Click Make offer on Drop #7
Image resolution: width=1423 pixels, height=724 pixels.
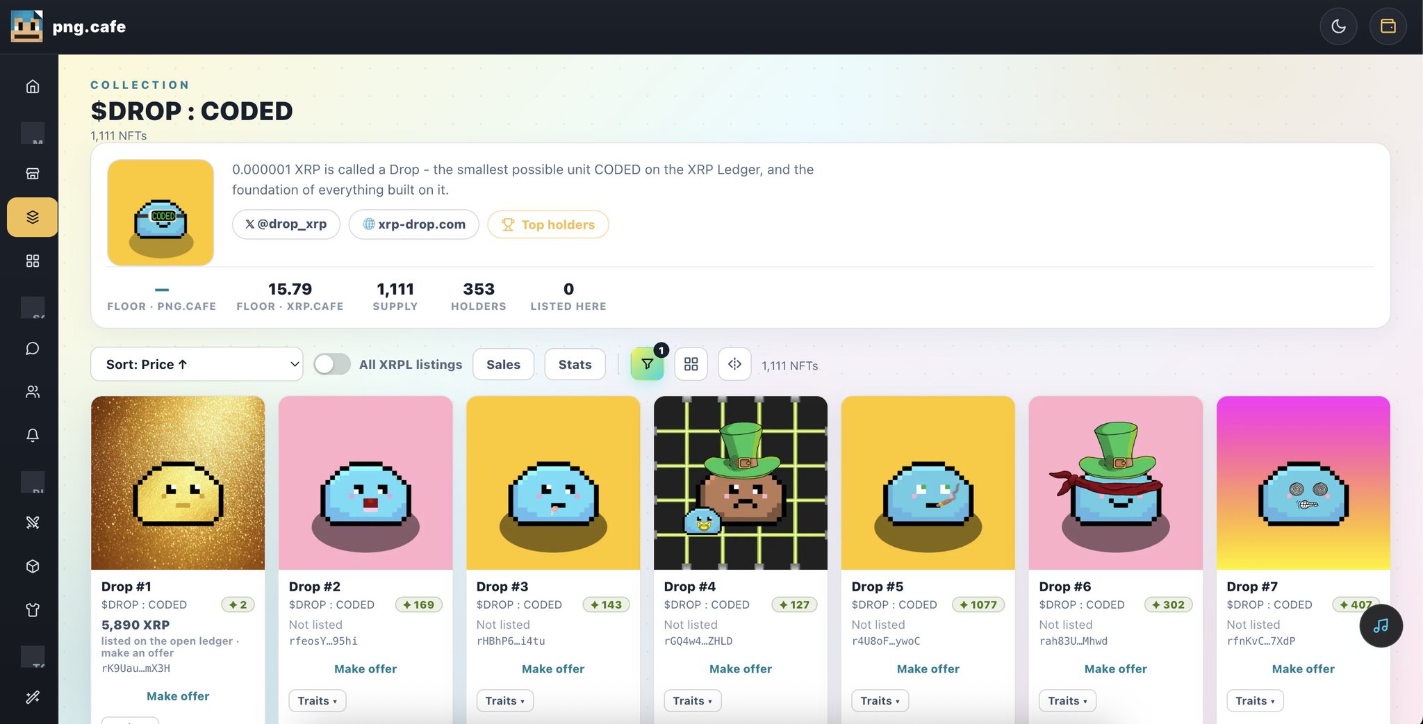click(1303, 669)
